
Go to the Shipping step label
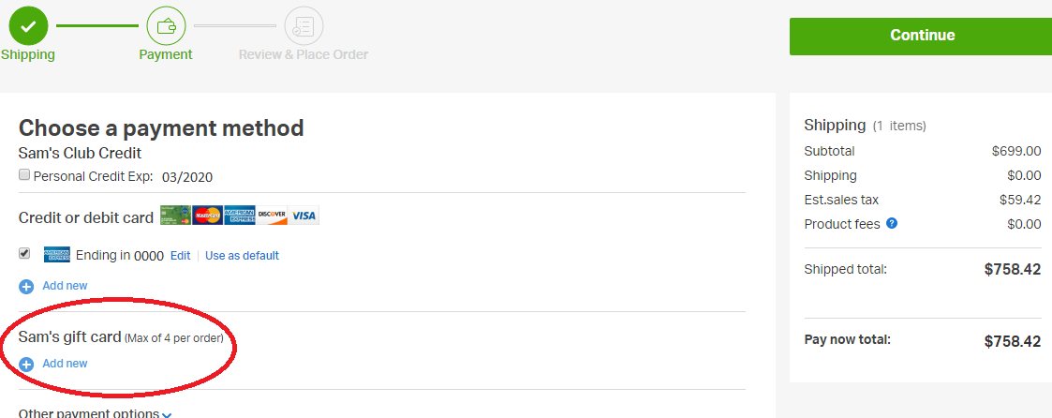[x=28, y=54]
